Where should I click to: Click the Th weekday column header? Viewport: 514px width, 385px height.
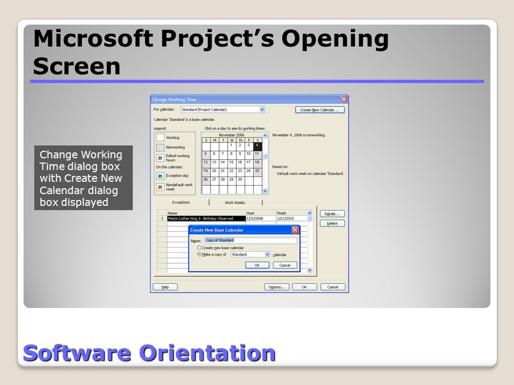click(x=240, y=140)
